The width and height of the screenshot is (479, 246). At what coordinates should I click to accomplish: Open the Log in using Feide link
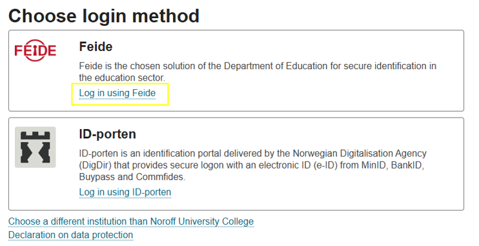click(x=117, y=93)
